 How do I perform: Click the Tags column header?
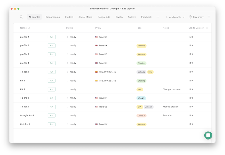pyautogui.click(x=139, y=28)
